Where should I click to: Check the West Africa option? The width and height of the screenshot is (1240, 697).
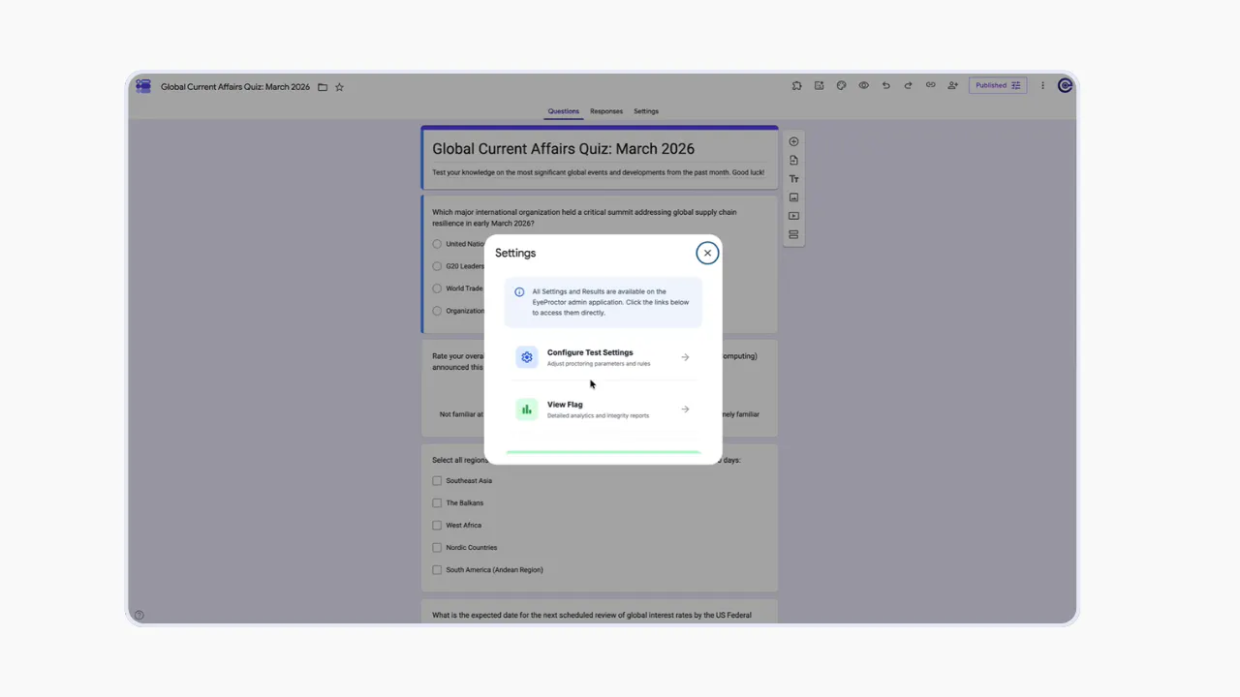tap(437, 526)
